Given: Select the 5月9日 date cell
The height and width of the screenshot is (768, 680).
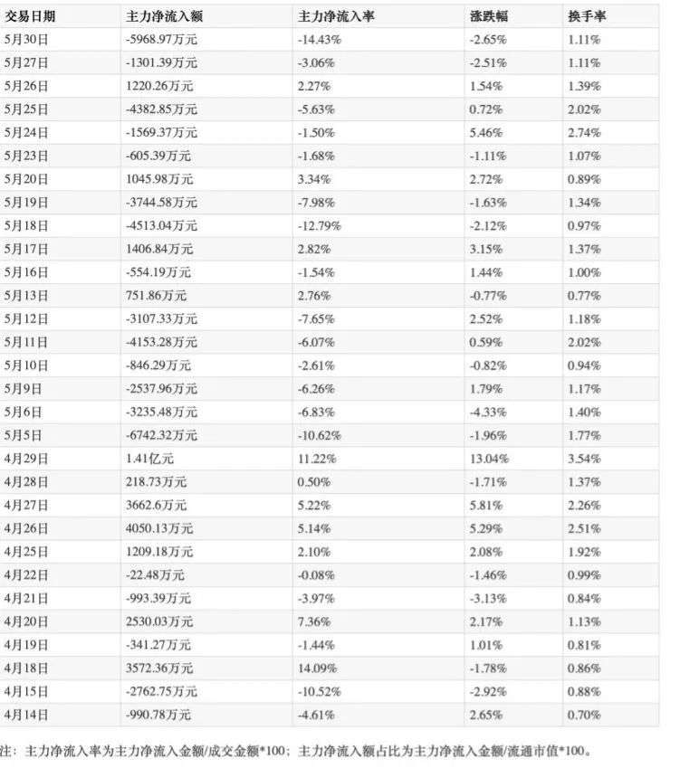Looking at the screenshot, I should (23, 389).
